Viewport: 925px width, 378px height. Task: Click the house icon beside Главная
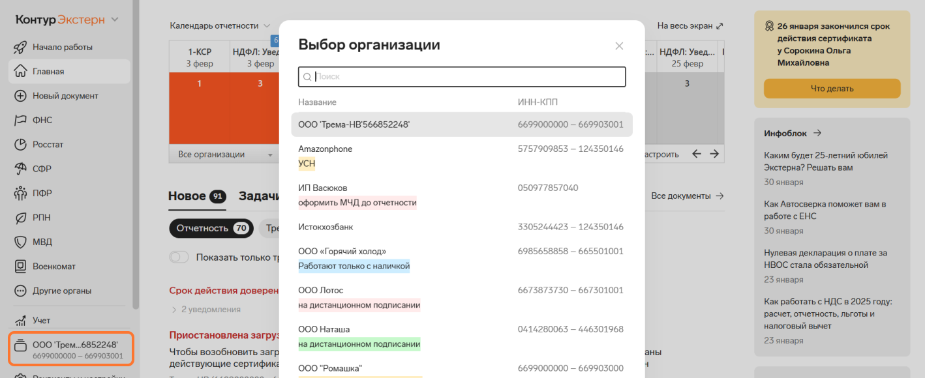[x=20, y=71]
